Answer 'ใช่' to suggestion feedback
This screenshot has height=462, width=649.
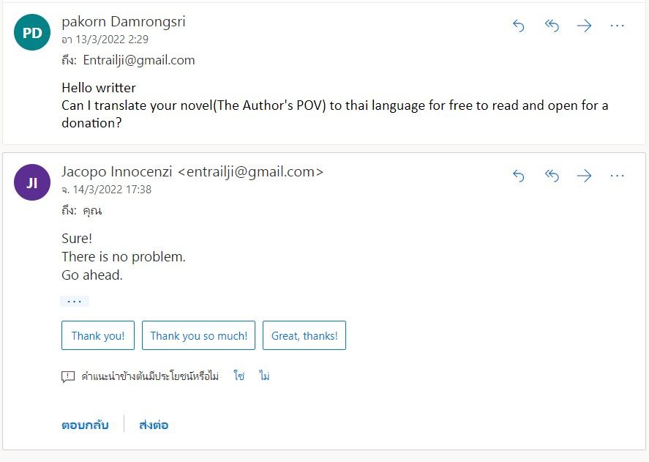point(239,376)
